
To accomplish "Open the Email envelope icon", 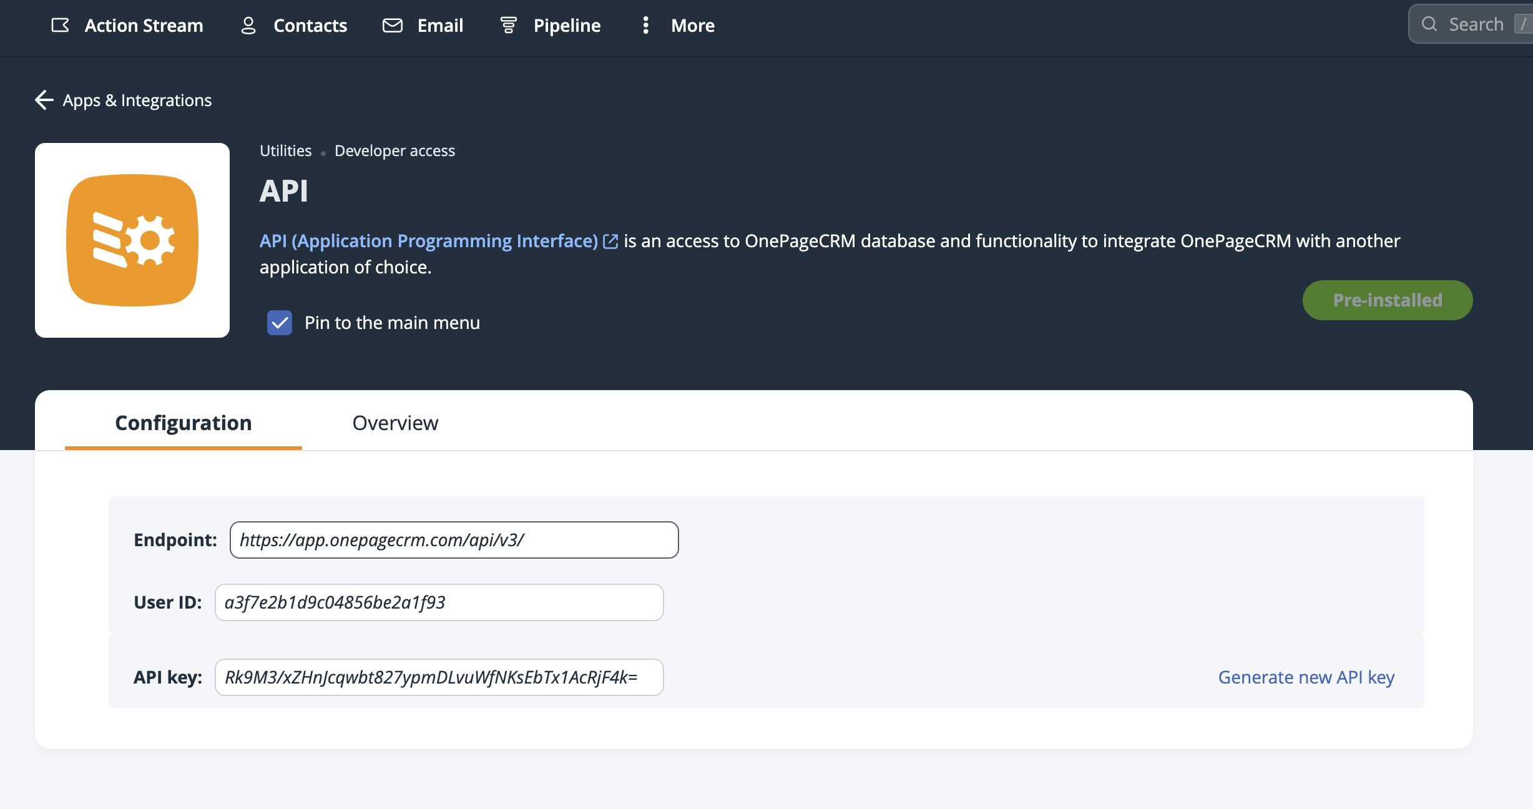I will (392, 26).
